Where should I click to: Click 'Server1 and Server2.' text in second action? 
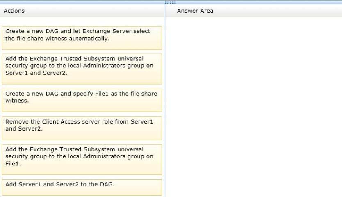click(x=36, y=73)
